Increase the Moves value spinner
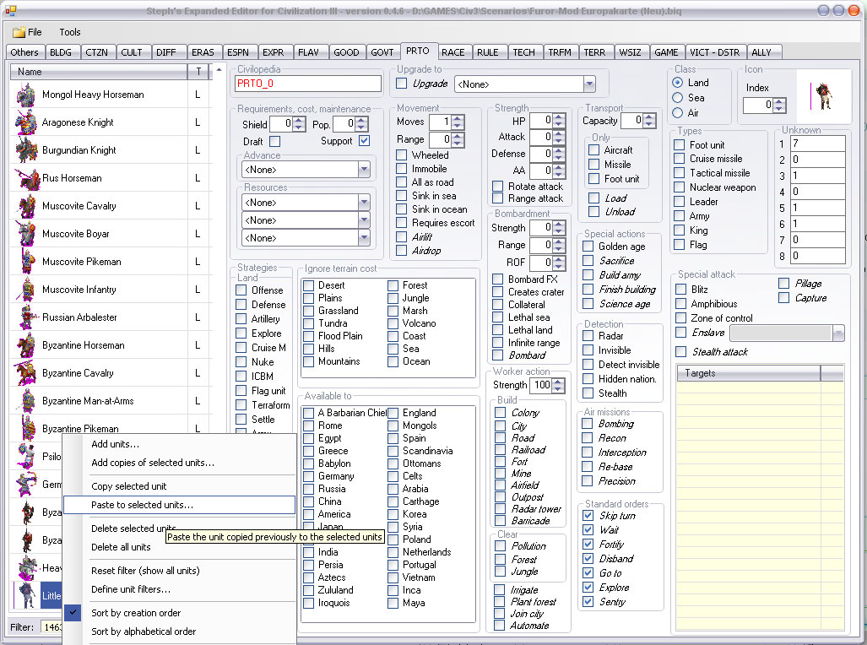The height and width of the screenshot is (645, 867). tap(458, 118)
